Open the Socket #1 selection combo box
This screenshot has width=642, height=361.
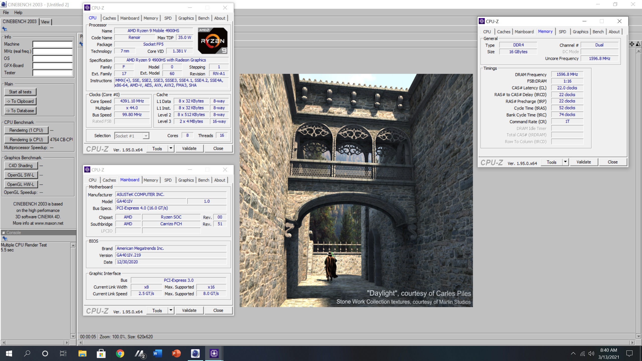(132, 136)
